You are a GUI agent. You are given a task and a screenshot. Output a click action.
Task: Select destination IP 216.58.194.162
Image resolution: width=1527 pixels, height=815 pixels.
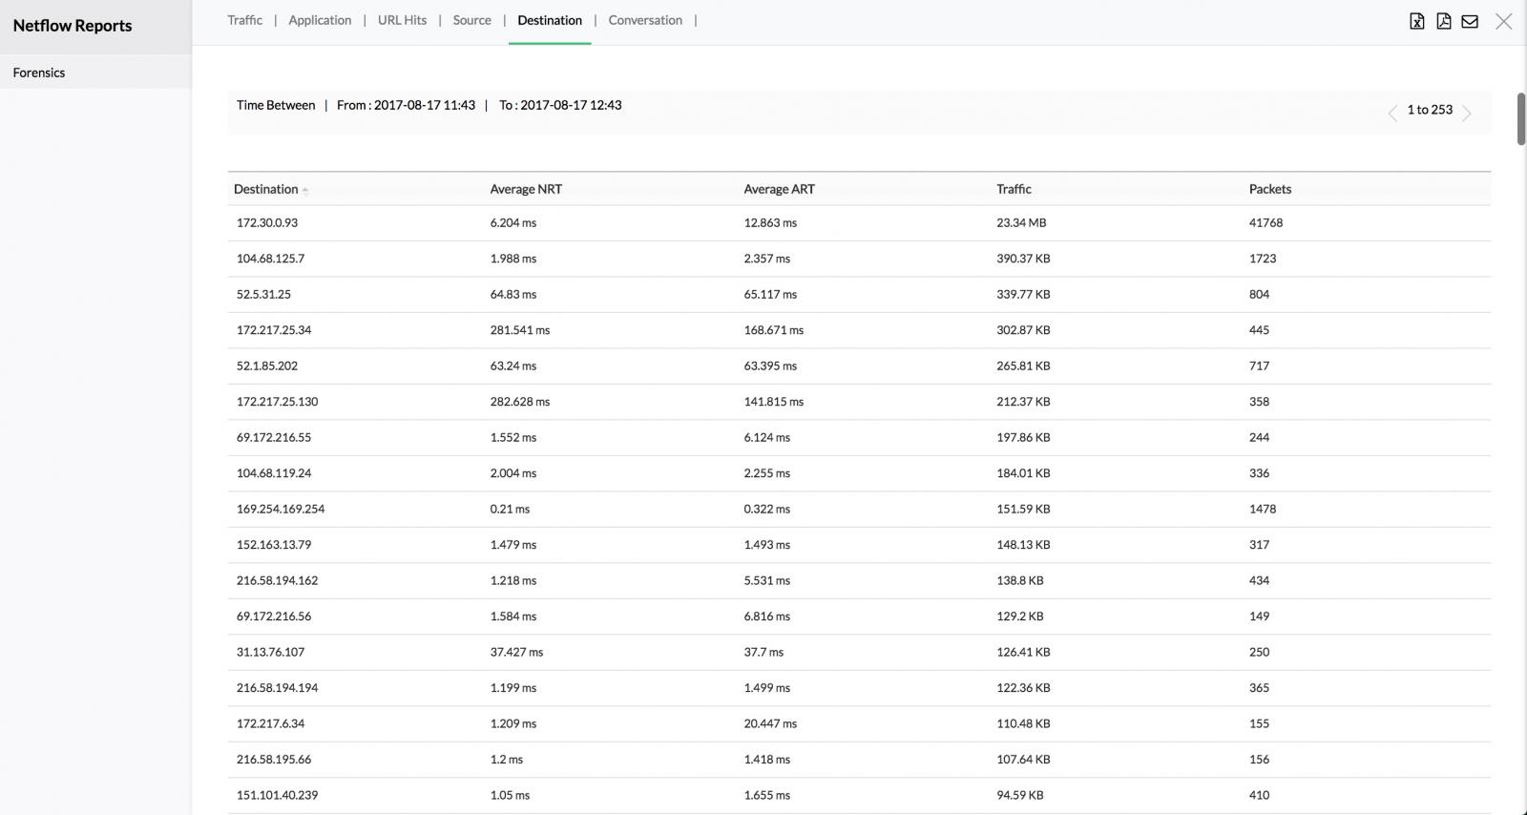point(278,580)
